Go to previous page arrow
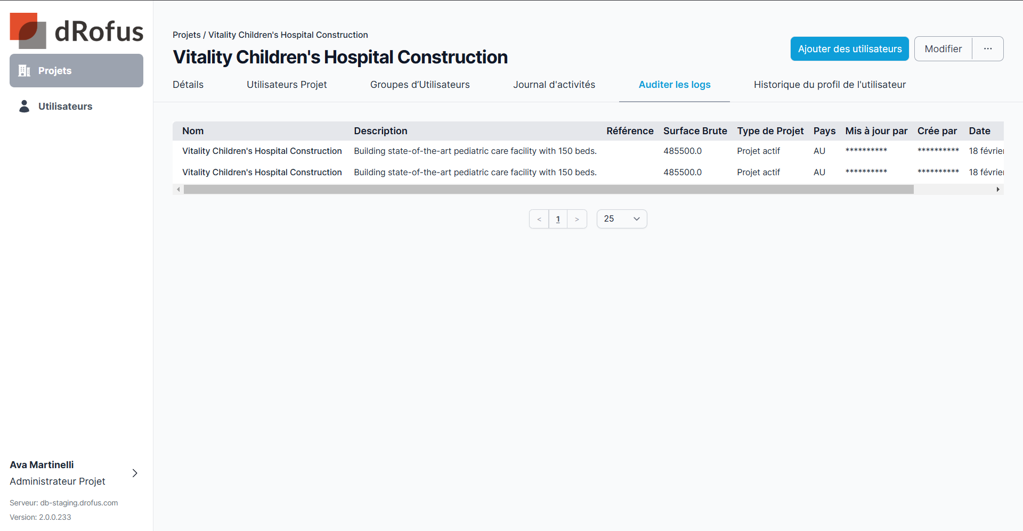Screen dimensions: 1023x531 tap(539, 219)
